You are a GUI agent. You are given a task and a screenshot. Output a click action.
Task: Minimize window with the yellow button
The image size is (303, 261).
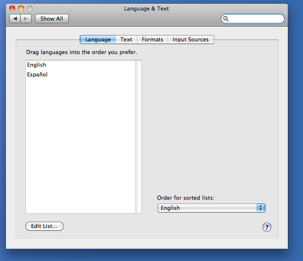click(x=21, y=8)
